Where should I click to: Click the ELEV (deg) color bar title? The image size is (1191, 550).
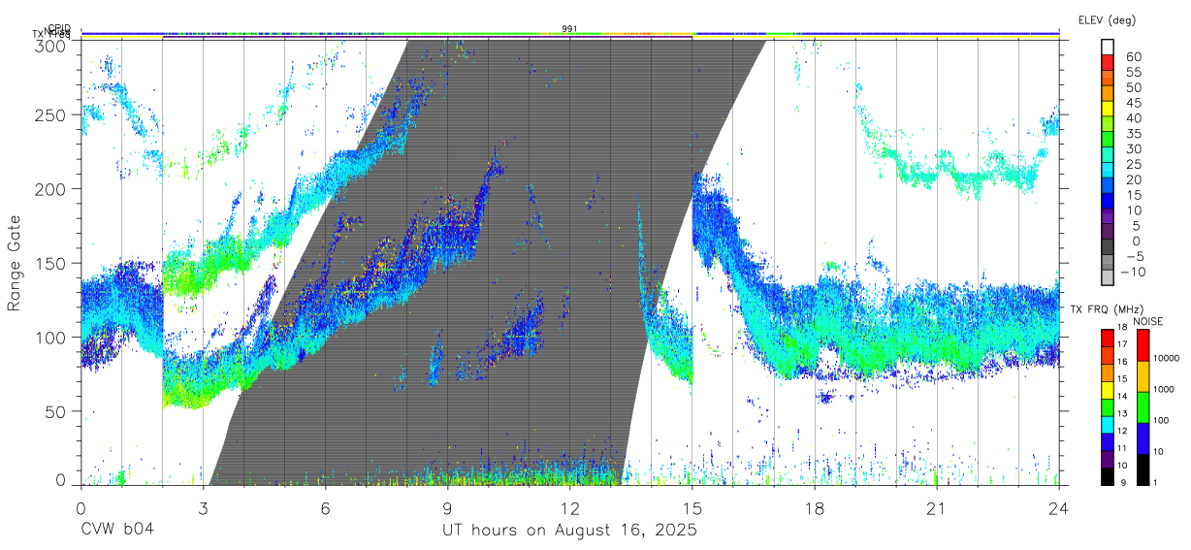(x=1106, y=20)
